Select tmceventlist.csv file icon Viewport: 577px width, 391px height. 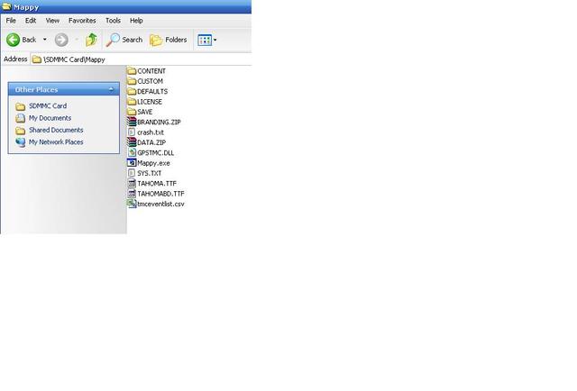pyautogui.click(x=132, y=204)
